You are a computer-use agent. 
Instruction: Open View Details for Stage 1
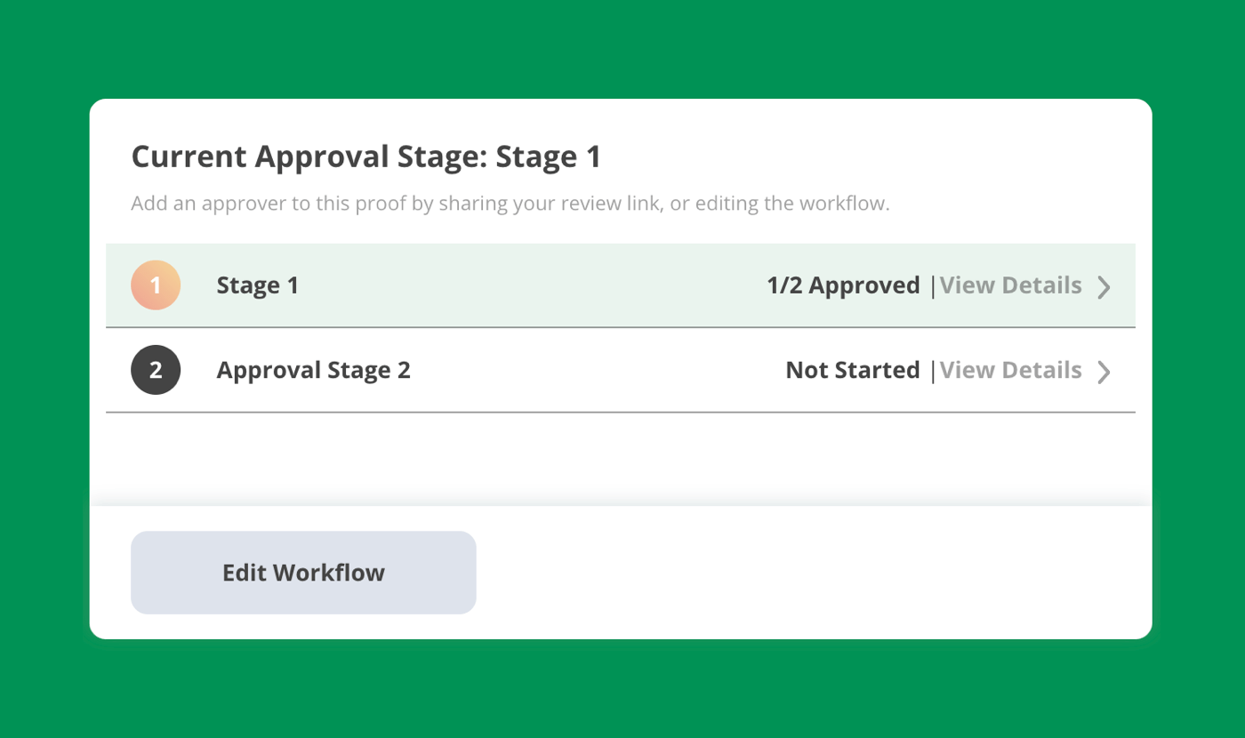click(1011, 285)
